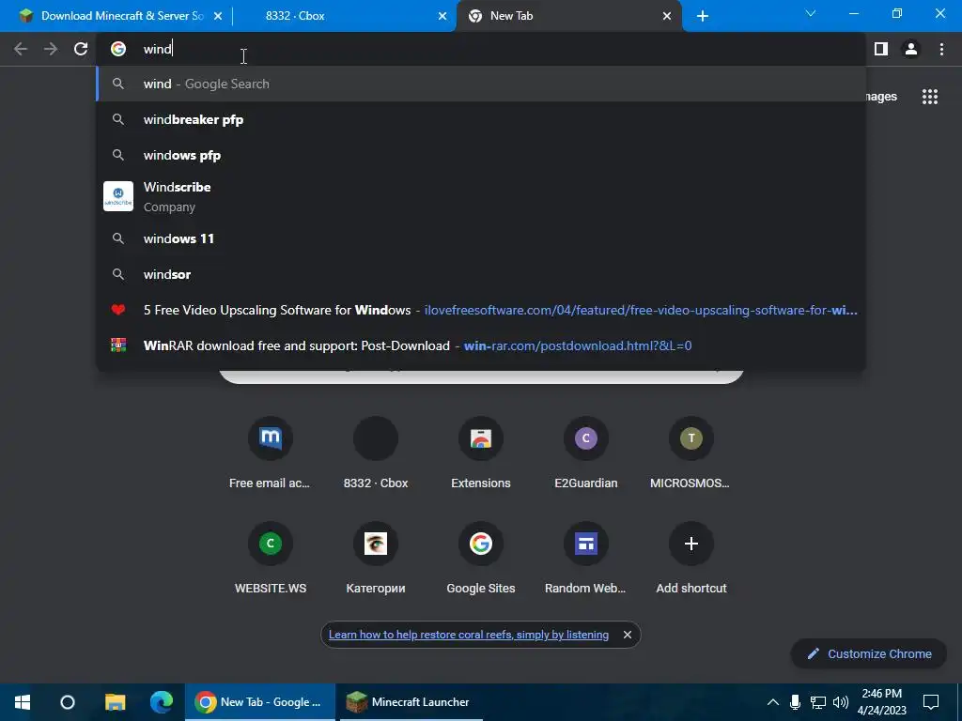Choose 'windbreaker pfp' suggestion
Screen dimensions: 962x721
[x=481, y=119]
